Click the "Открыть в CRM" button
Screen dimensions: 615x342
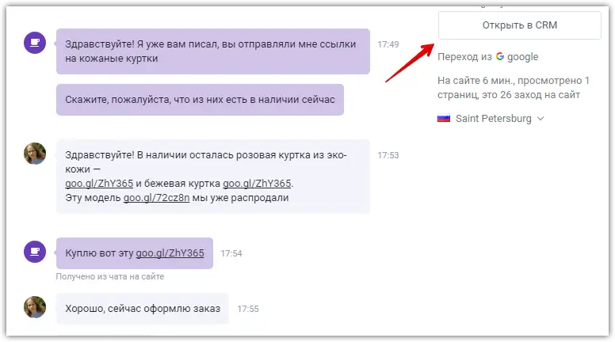[519, 25]
